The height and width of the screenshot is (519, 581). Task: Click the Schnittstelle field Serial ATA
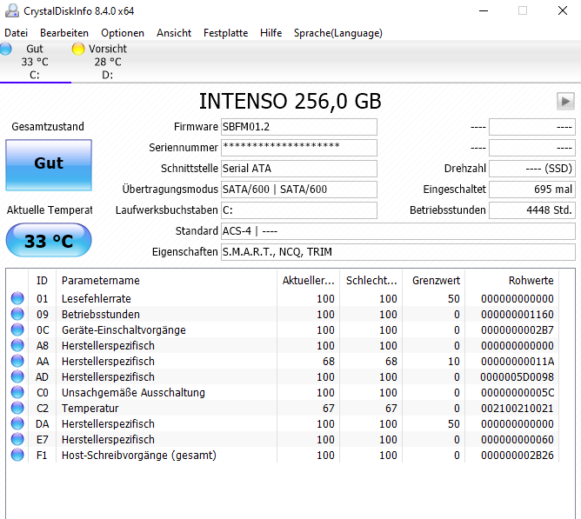(x=299, y=168)
